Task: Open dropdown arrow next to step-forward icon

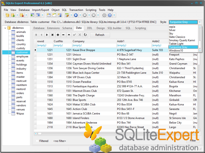Action: tap(89, 15)
